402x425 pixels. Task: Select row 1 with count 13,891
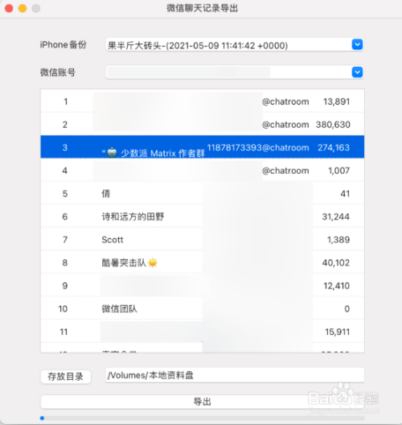[203, 101]
